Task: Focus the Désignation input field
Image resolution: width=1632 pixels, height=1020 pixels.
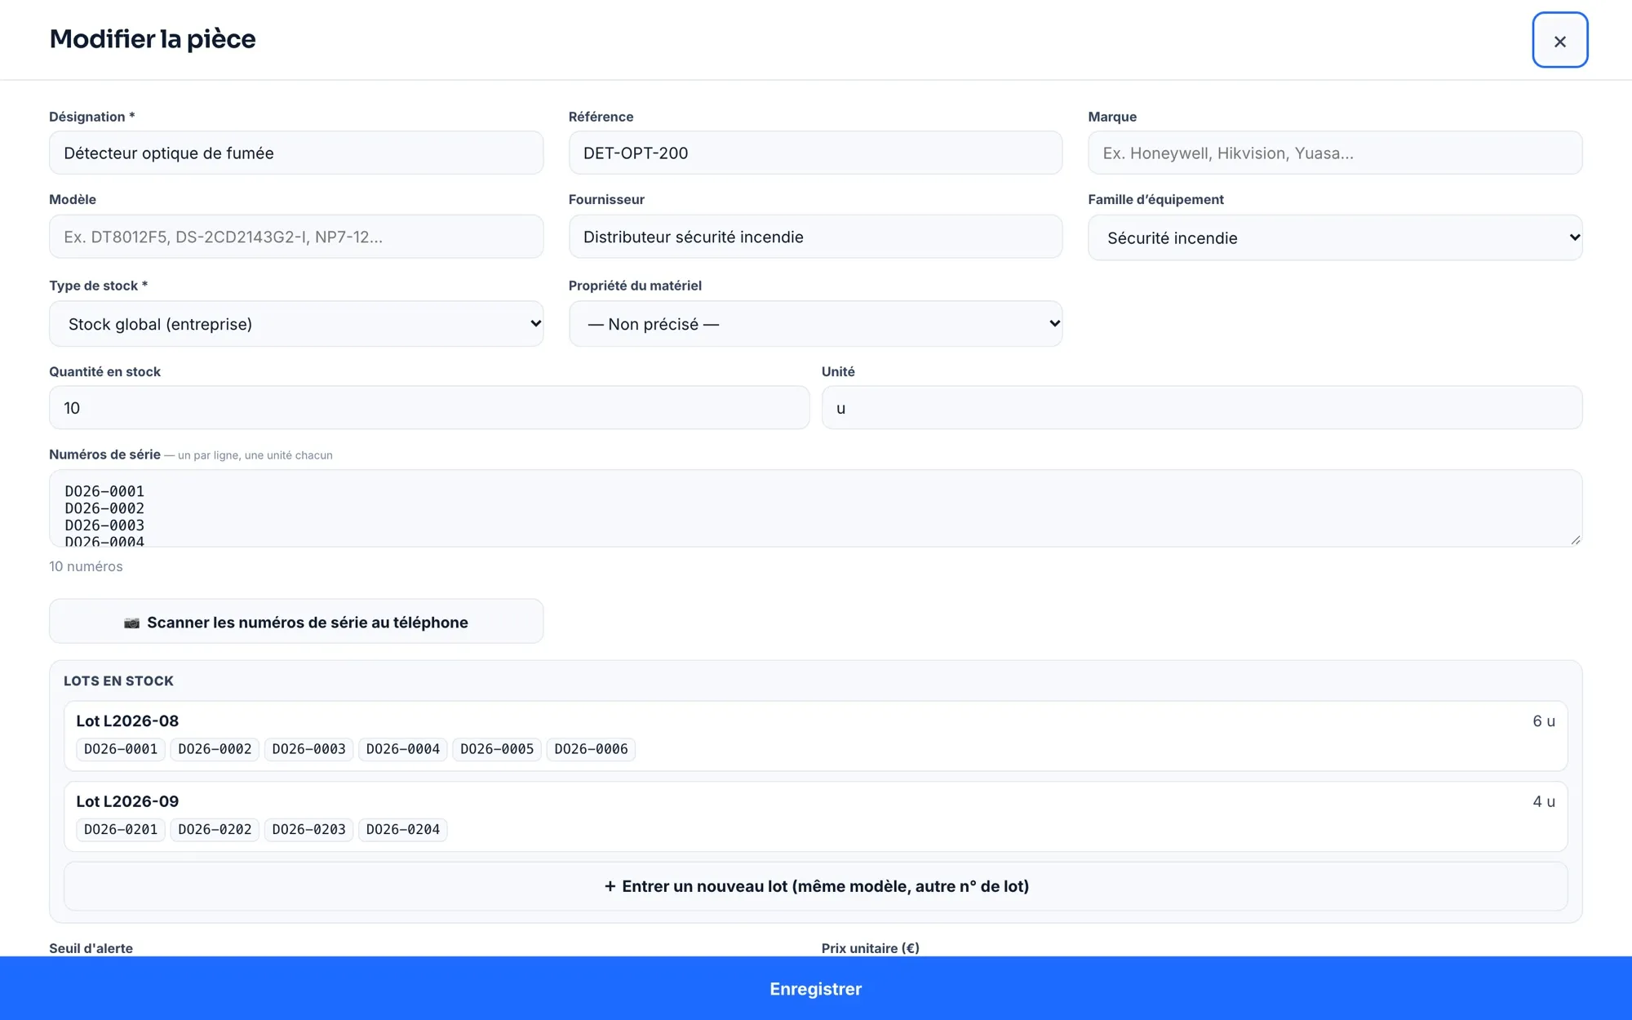Action: [x=296, y=153]
